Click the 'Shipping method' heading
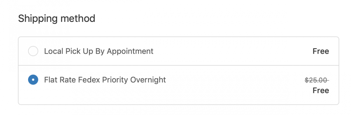This screenshot has height=115, width=351. click(x=57, y=19)
